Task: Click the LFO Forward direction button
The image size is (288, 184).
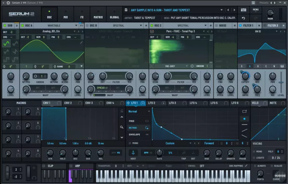Action: [x=209, y=143]
